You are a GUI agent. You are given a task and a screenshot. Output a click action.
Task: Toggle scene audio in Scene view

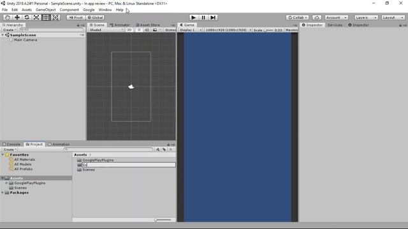147,30
